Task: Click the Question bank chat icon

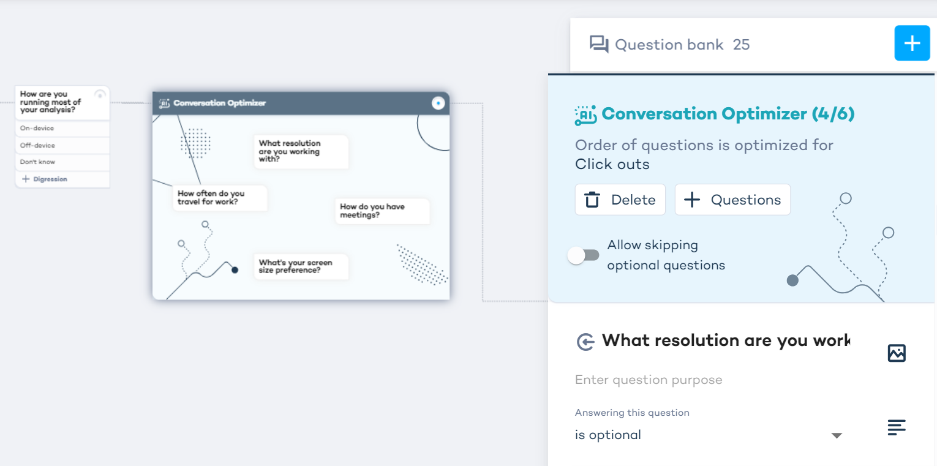Action: tap(598, 45)
